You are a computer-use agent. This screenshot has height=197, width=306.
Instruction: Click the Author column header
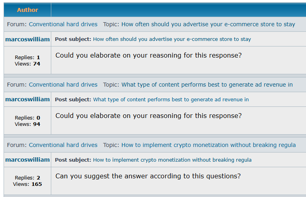pyautogui.click(x=27, y=10)
